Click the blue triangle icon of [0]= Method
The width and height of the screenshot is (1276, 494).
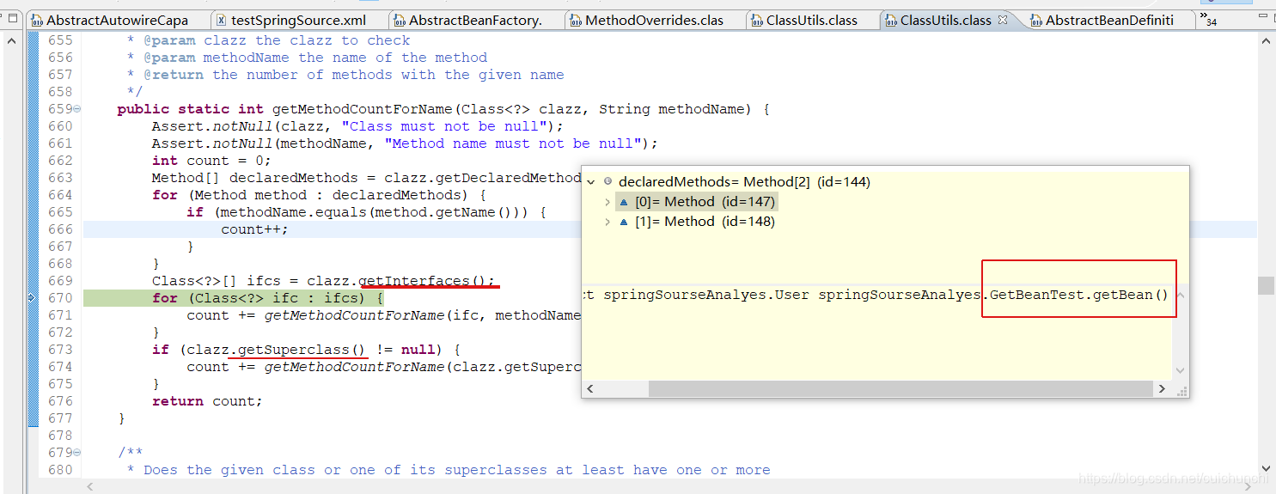pos(624,202)
